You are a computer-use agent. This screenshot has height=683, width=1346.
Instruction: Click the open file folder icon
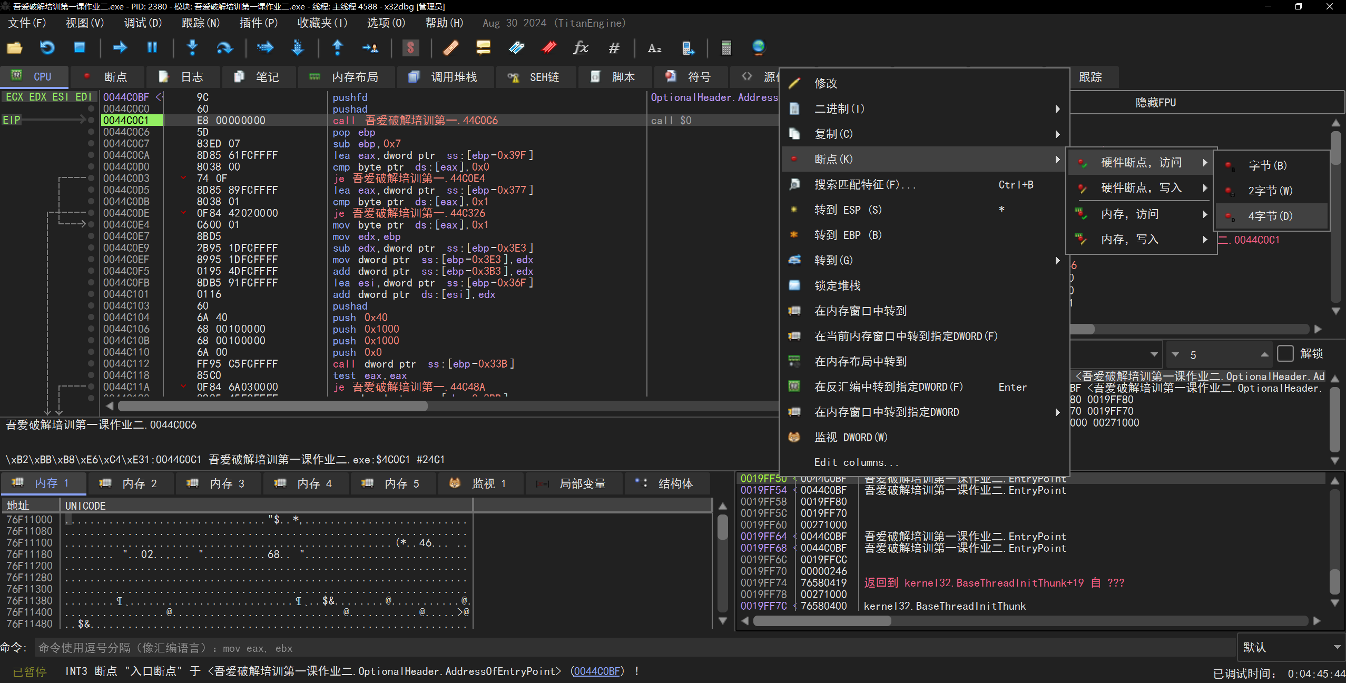pyautogui.click(x=15, y=48)
